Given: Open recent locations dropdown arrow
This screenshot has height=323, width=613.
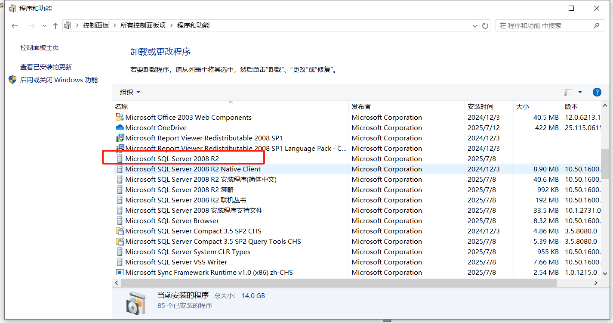Looking at the screenshot, I should [x=44, y=26].
